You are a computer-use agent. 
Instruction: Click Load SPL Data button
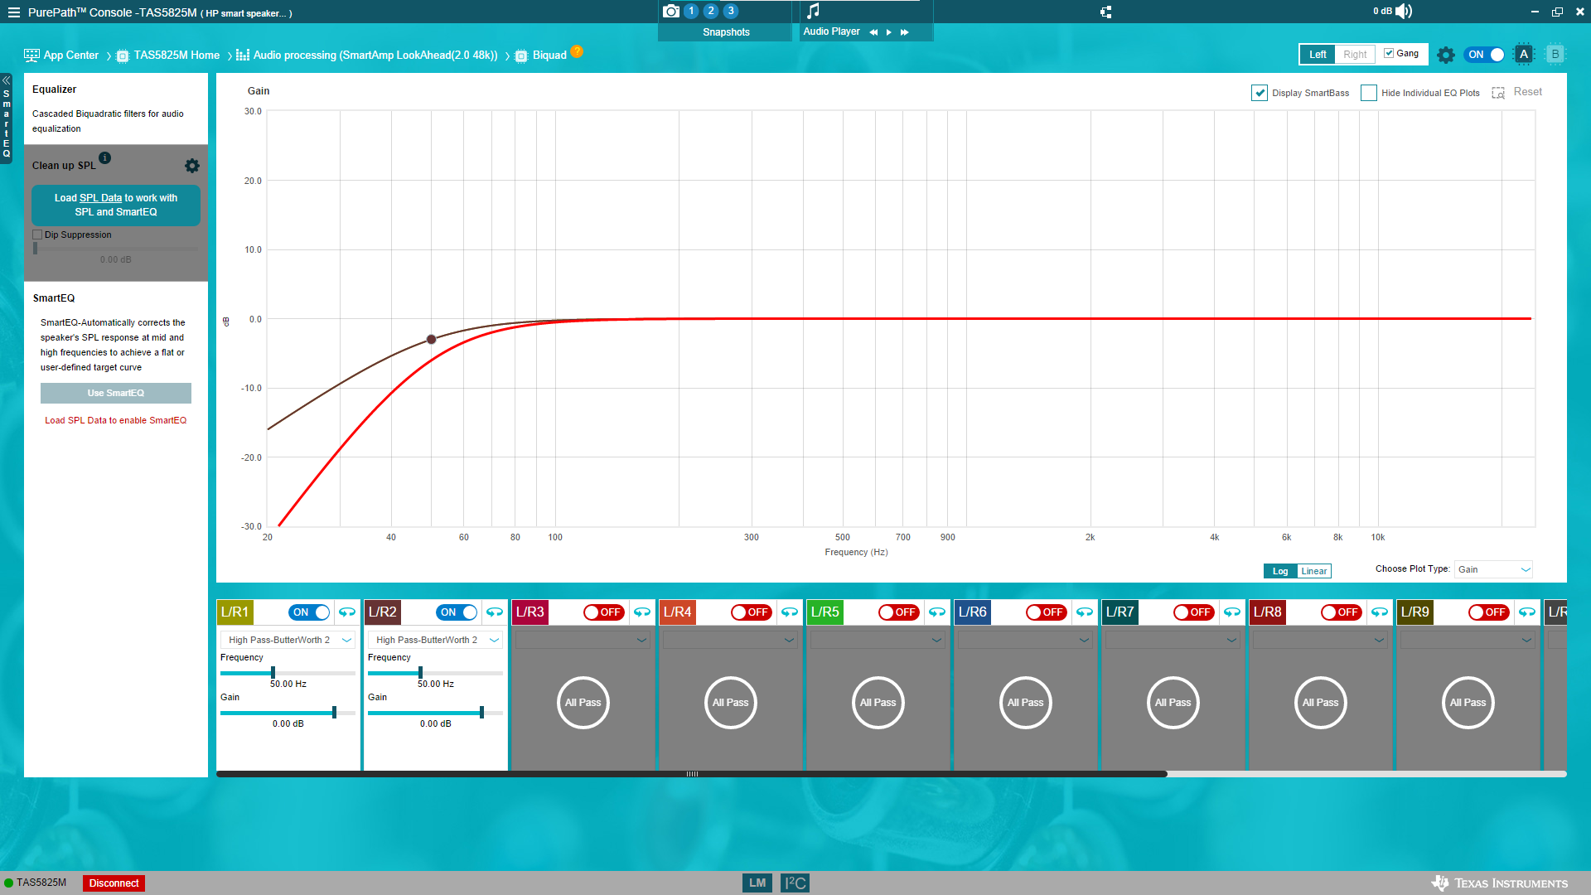tap(116, 205)
